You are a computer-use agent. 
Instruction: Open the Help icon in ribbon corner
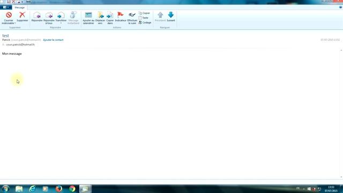(341, 7)
